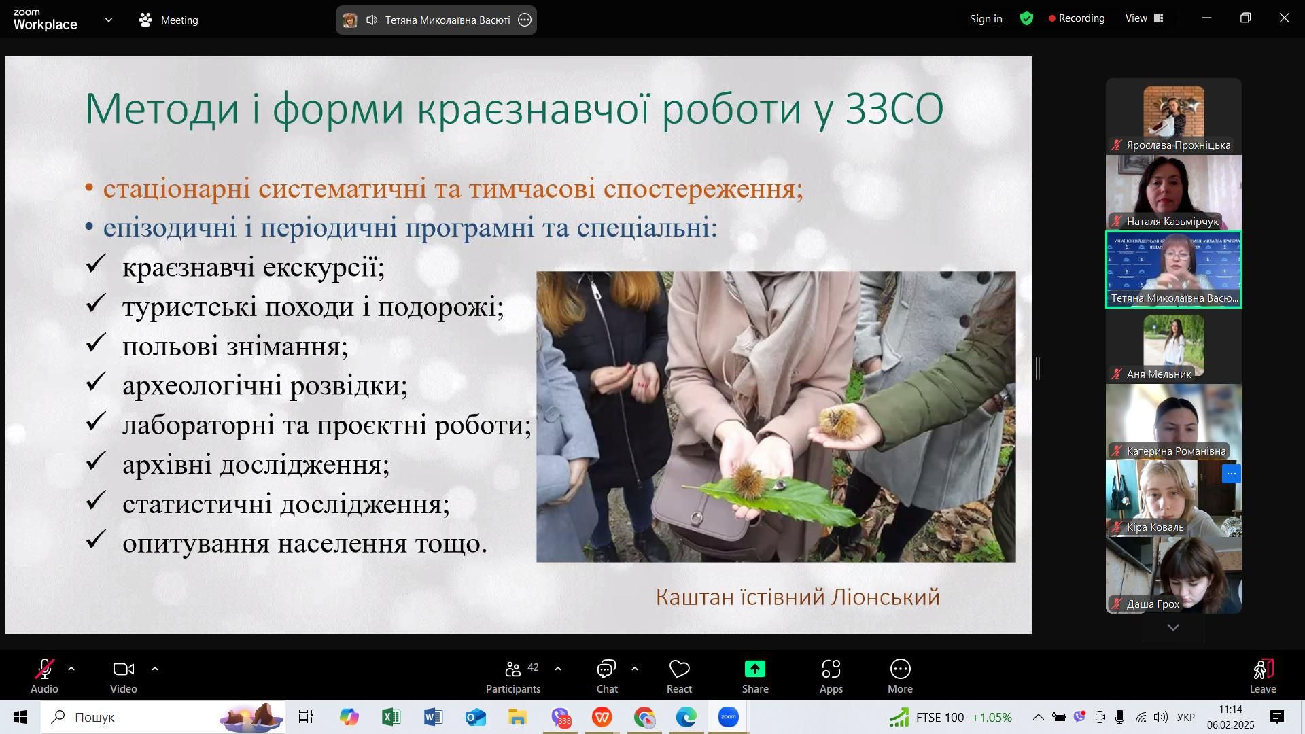
Task: Open the FTSE 100 stock widget
Action: point(950,717)
